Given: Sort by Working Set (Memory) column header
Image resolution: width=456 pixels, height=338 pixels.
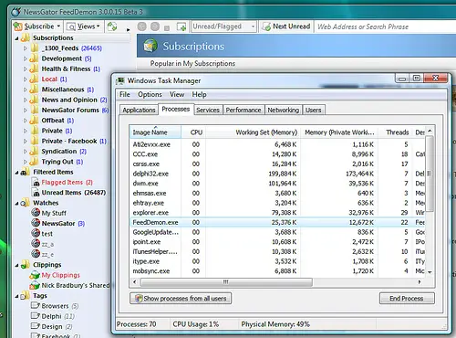Looking at the screenshot, I should 253,132.
